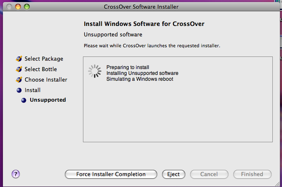Image resolution: width=282 pixels, height=187 pixels.
Task: Click the blue bullet beside Install step
Action: click(x=19, y=90)
